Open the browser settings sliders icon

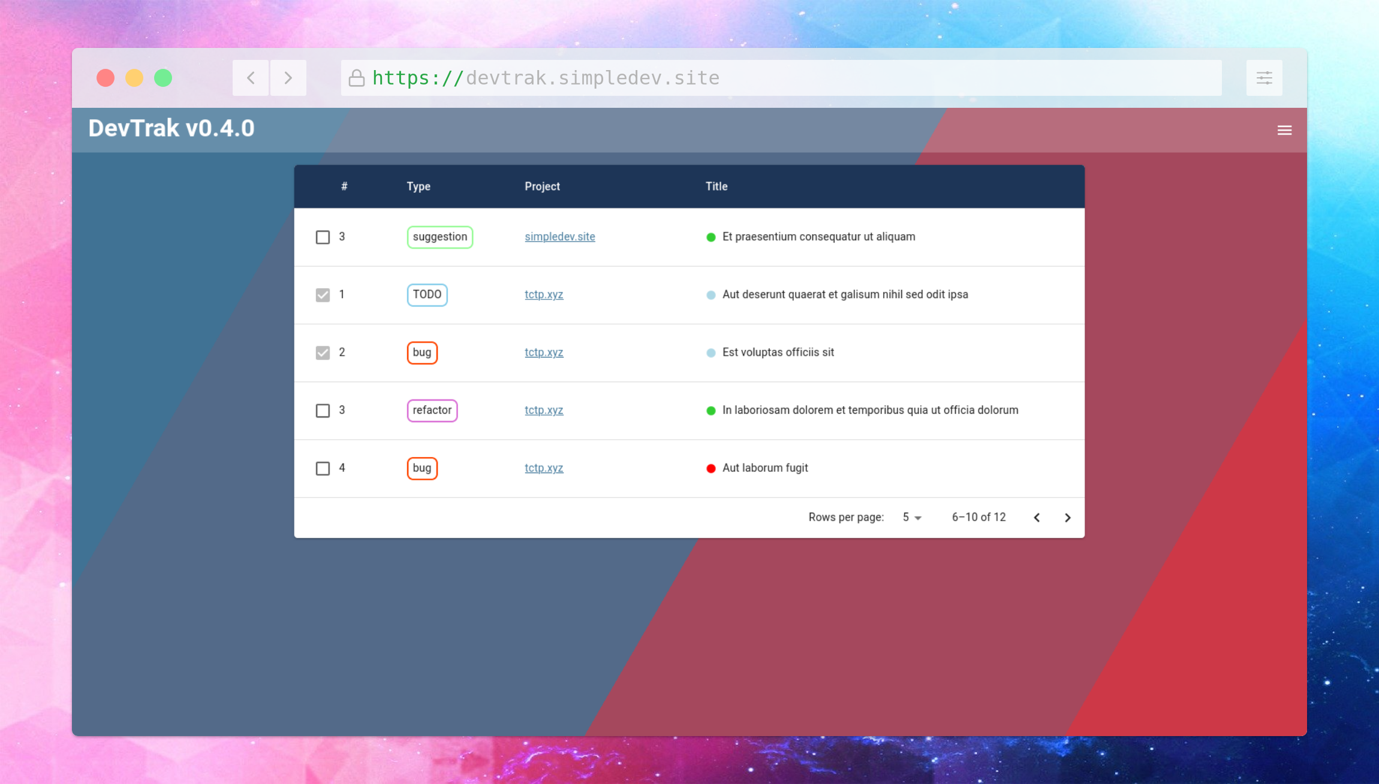coord(1264,78)
